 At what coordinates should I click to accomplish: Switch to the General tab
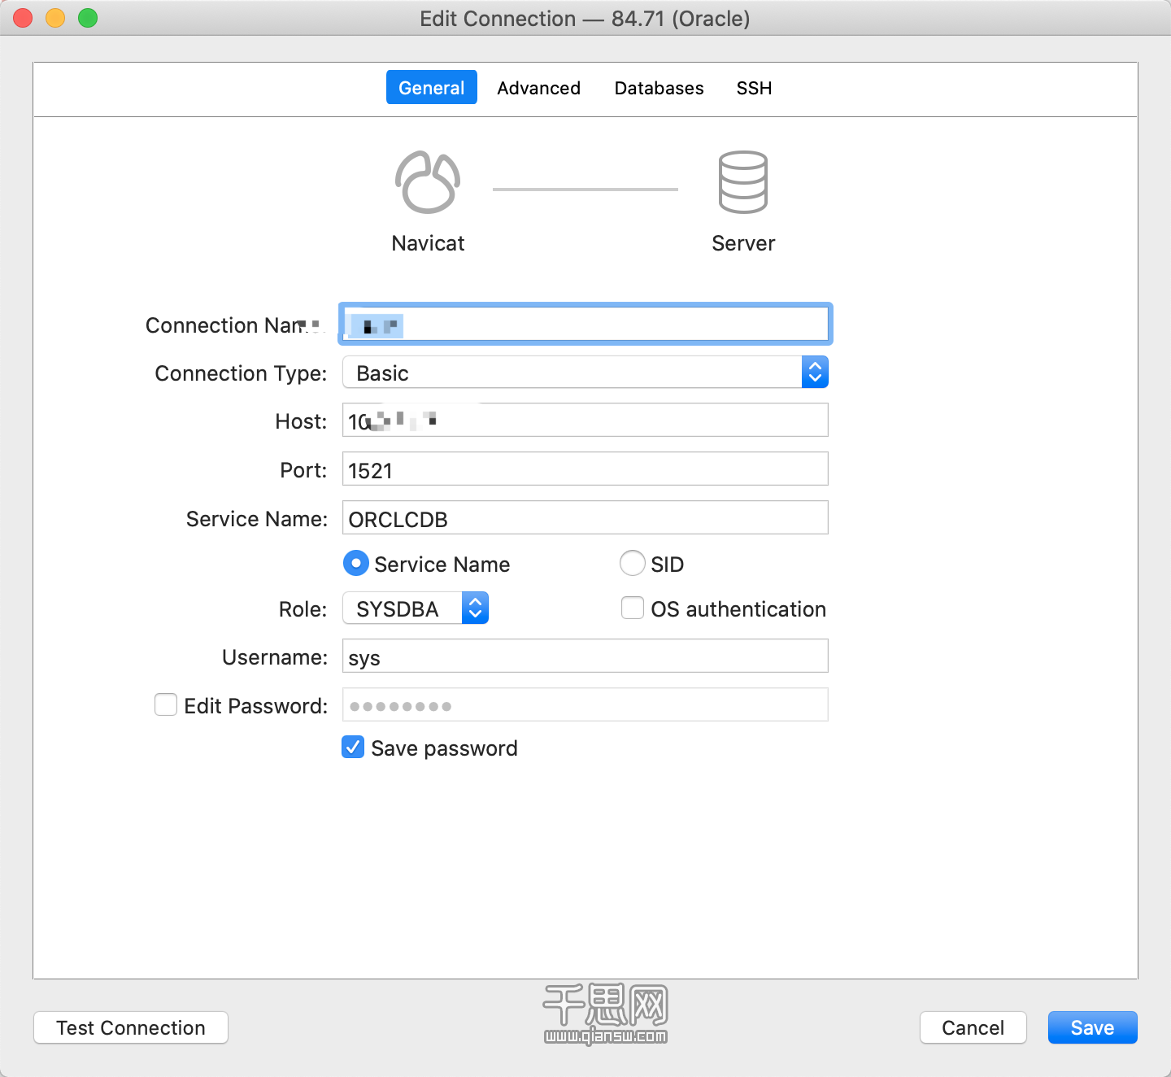[432, 88]
